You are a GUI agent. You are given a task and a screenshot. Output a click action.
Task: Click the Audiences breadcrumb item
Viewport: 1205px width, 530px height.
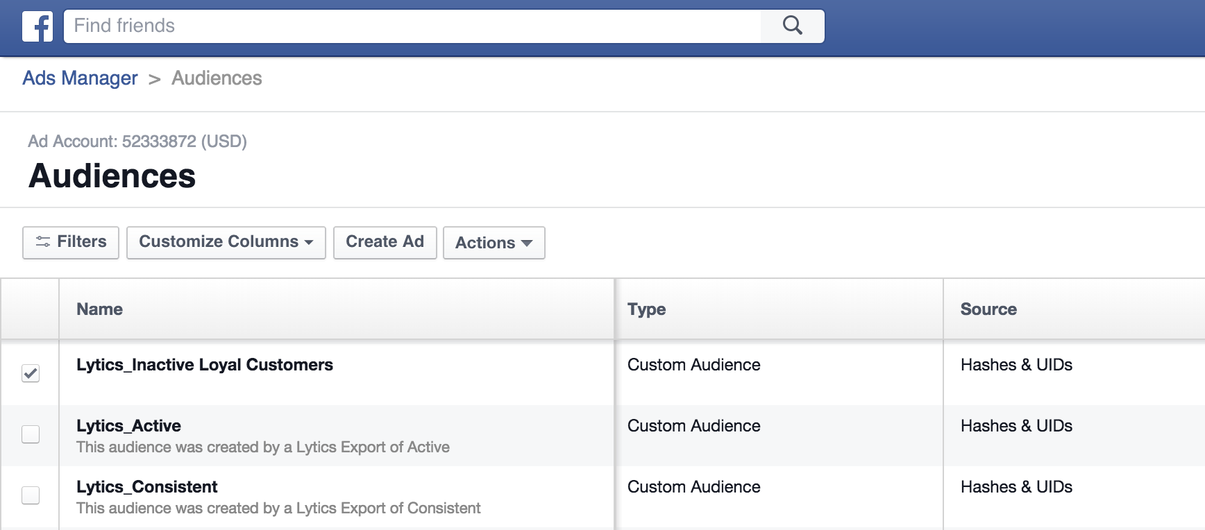217,78
